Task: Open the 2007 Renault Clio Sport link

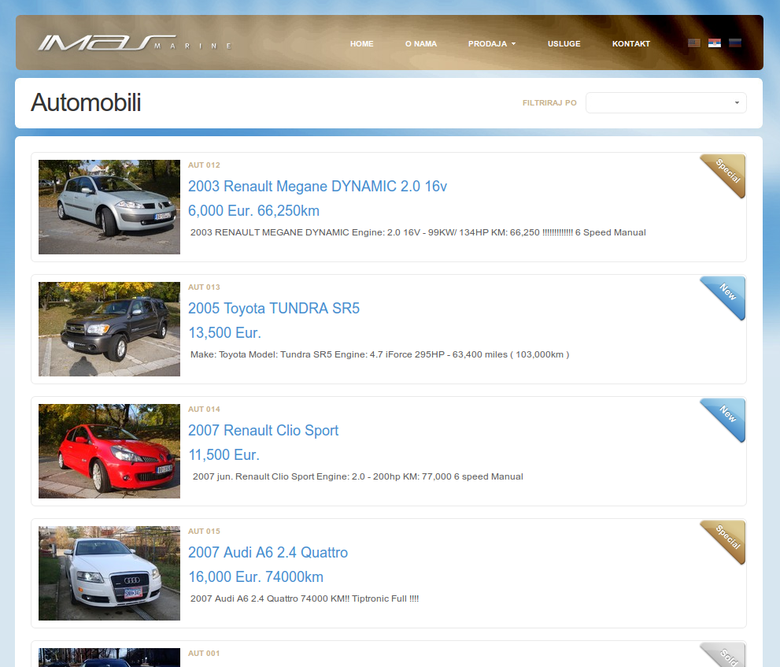Action: coord(263,430)
